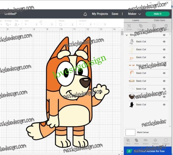Image resolution: width=173 pixels, height=155 pixels.
Task: Click the green Make It button
Action: click(x=157, y=14)
